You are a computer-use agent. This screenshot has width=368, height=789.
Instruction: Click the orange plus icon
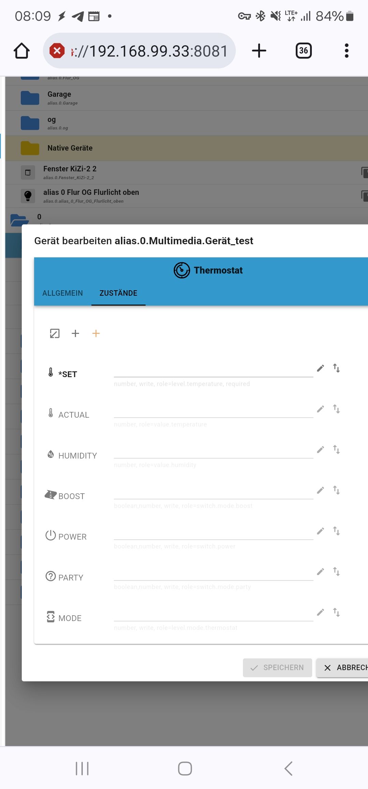pyautogui.click(x=96, y=334)
